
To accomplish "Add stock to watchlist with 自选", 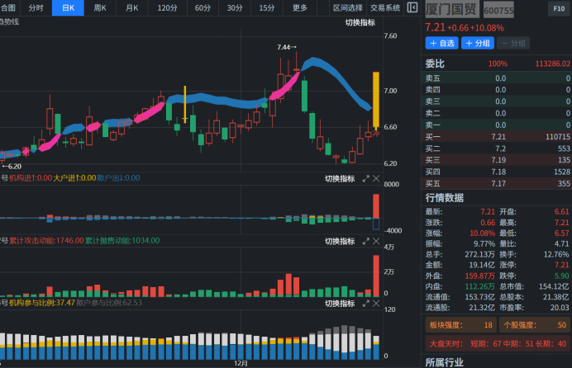I will pyautogui.click(x=442, y=43).
